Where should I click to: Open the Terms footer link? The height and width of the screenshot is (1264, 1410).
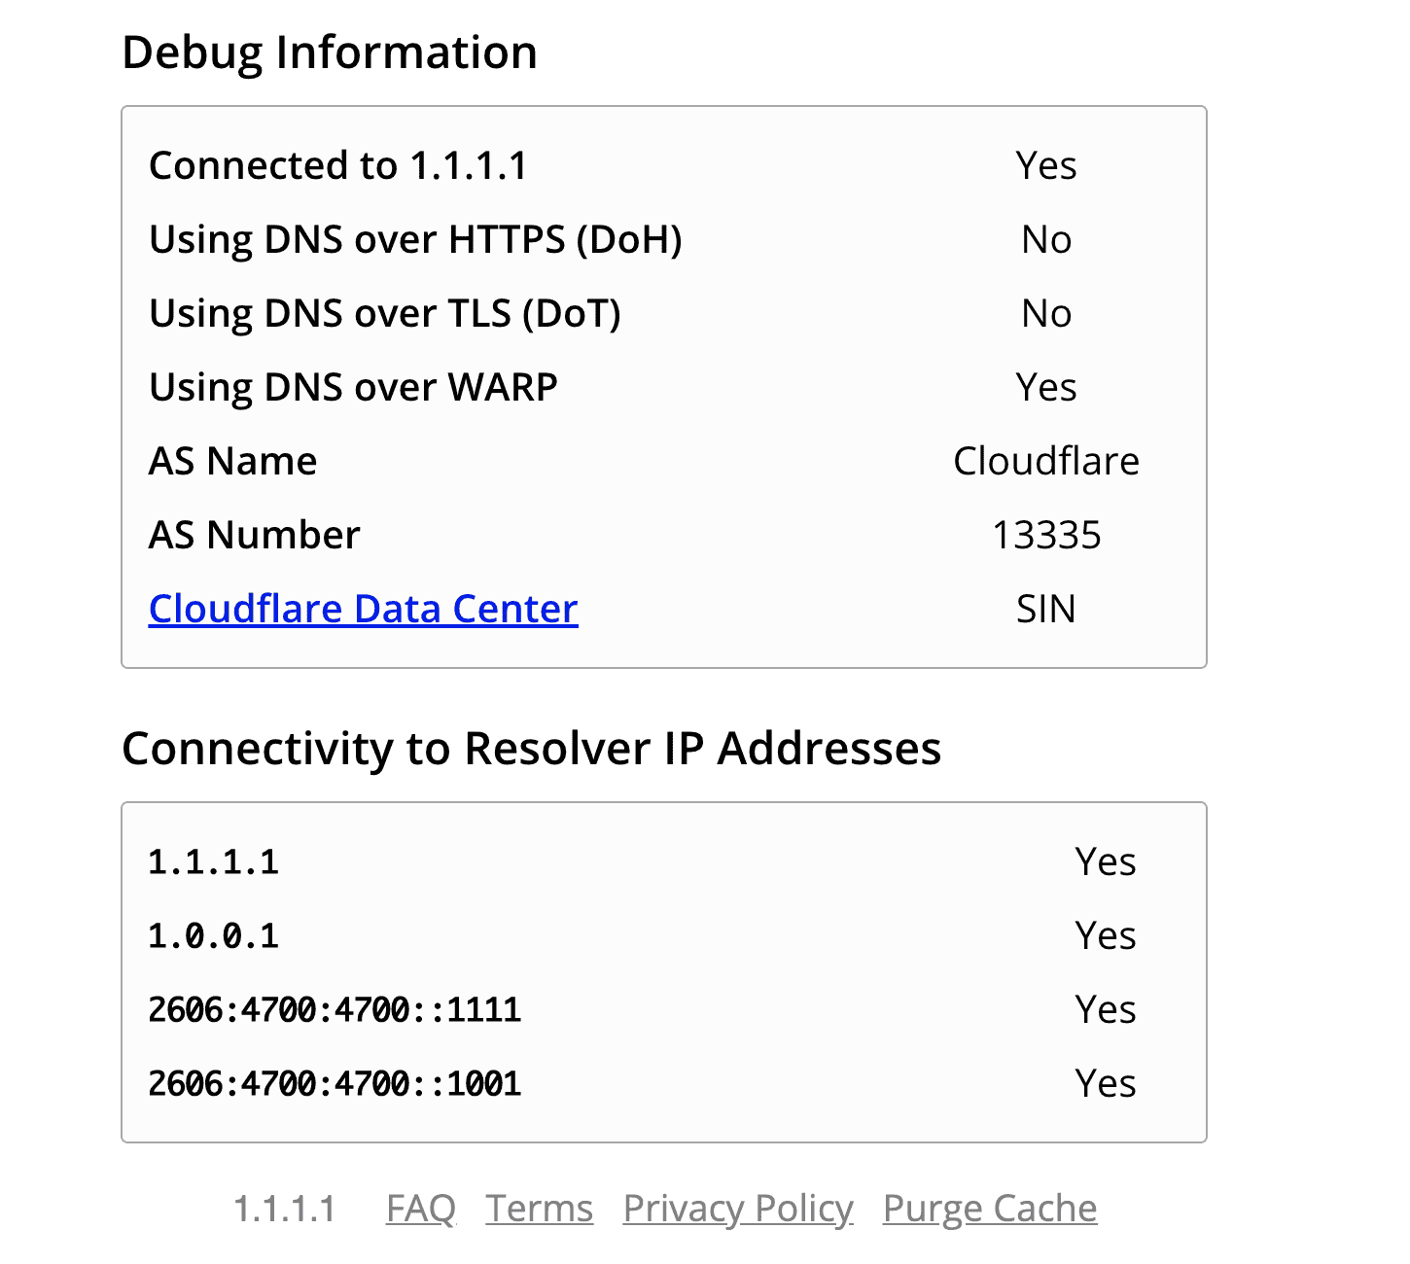coord(540,1209)
